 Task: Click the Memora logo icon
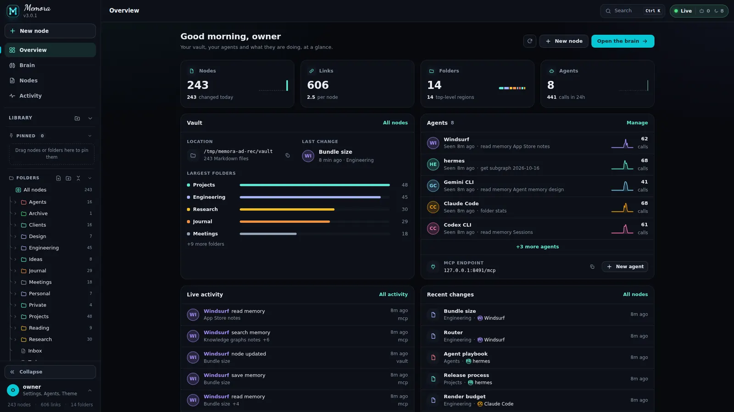click(x=13, y=11)
